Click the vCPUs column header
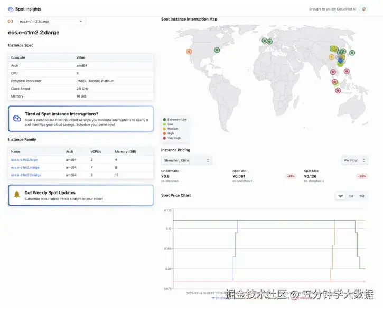The height and width of the screenshot is (309, 383). 96,151
